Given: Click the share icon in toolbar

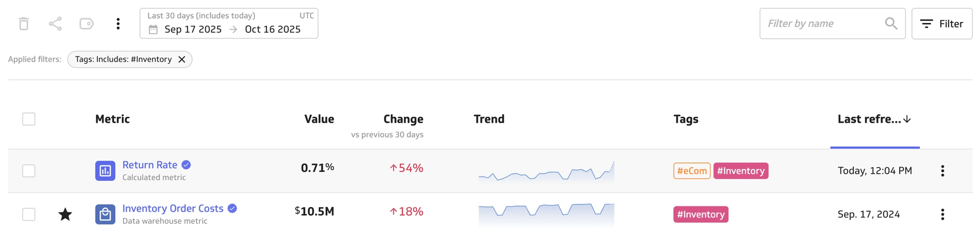Looking at the screenshot, I should [x=55, y=24].
